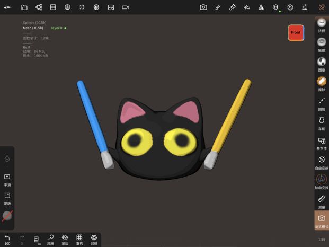Screen dimensions: 329x247
Task: Open the interface sliders menu
Action: (x=305, y=7)
